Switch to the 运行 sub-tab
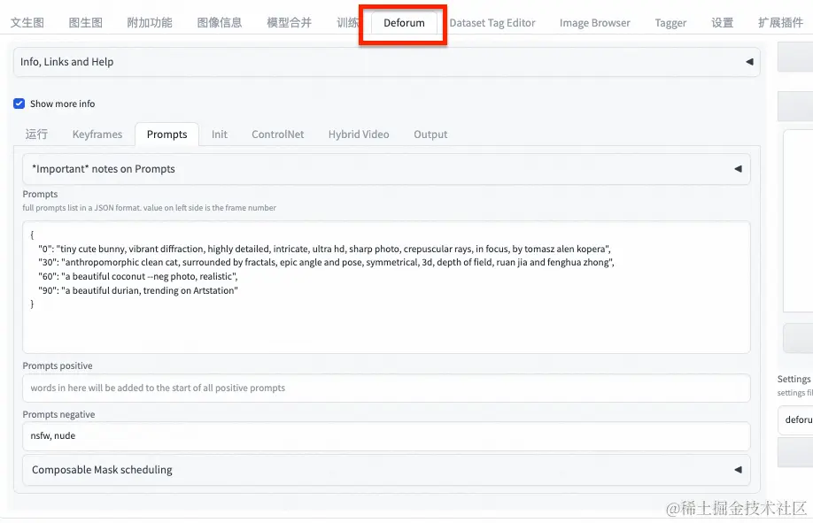 tap(36, 135)
